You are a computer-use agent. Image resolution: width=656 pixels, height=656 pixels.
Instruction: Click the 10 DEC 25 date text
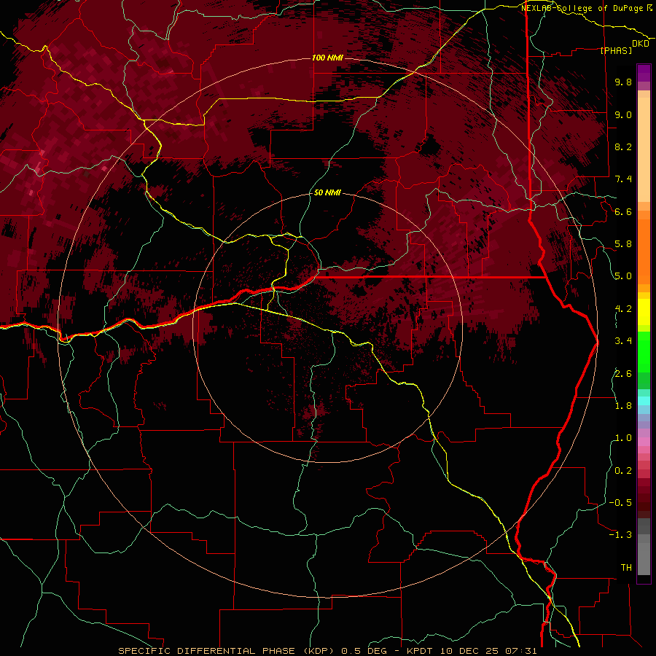pyautogui.click(x=469, y=651)
